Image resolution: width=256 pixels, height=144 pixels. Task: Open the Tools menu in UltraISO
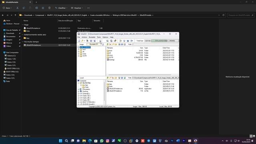[x=99, y=37]
